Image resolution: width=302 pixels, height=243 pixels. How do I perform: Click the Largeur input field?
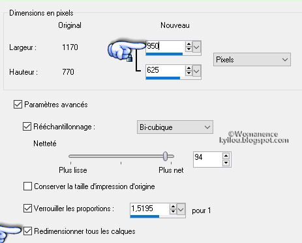click(x=165, y=47)
